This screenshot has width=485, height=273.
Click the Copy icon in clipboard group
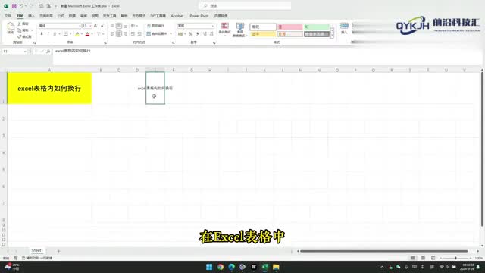click(19, 30)
